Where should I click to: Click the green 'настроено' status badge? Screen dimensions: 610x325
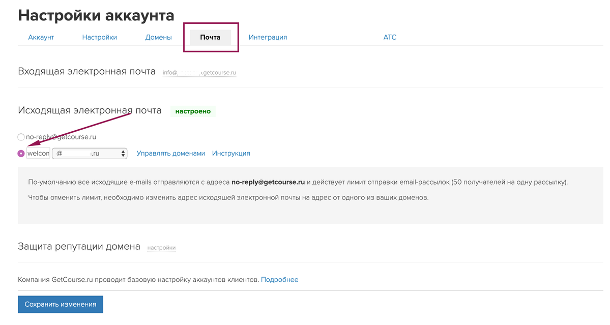pos(193,111)
